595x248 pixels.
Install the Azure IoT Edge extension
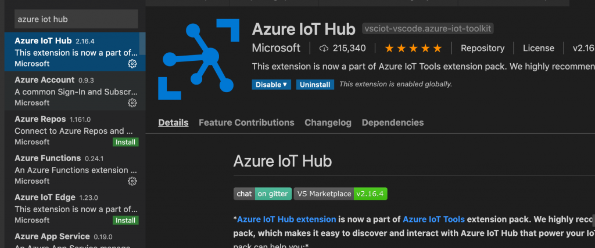(x=126, y=220)
